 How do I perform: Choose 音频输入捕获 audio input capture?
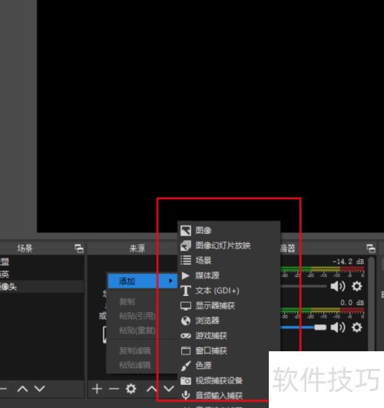(x=223, y=396)
